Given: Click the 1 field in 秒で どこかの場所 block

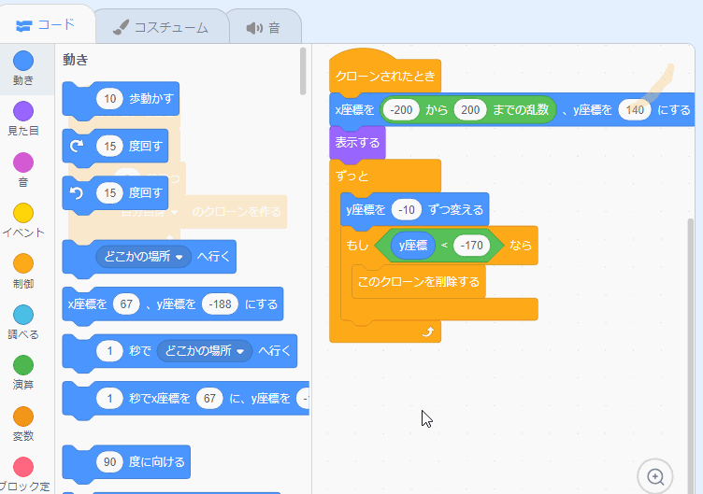Looking at the screenshot, I should click(110, 351).
